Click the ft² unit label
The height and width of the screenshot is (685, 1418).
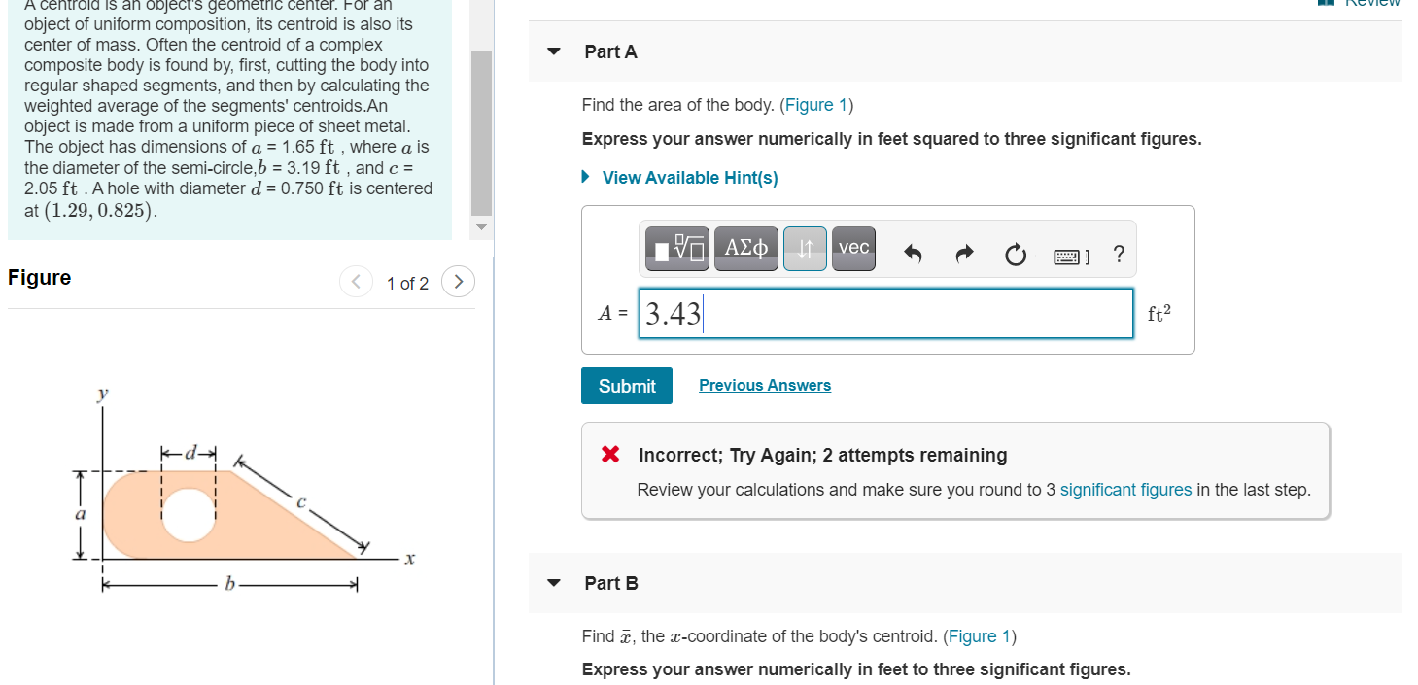(x=1159, y=313)
